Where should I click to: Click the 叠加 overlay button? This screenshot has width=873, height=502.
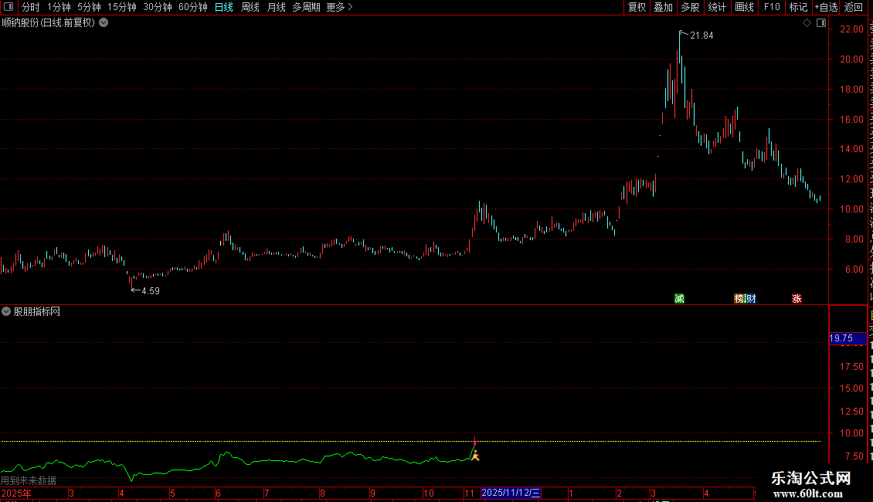(x=664, y=7)
